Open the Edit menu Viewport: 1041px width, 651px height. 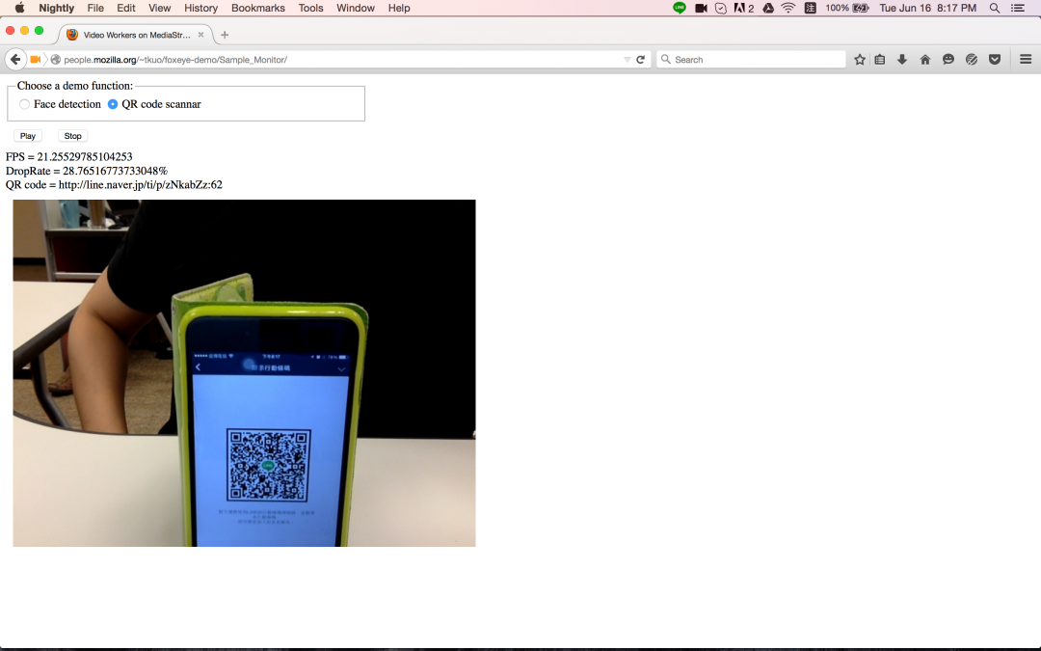pos(126,8)
